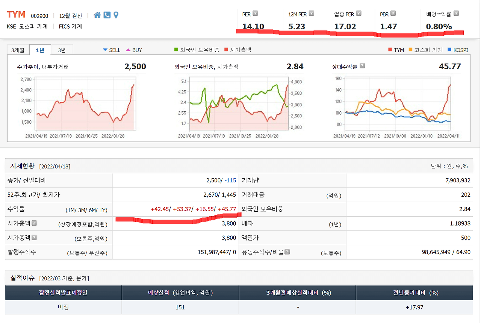Image resolution: width=481 pixels, height=323 pixels.
Task: Open help icon for 유동주식수/비율
Action: tap(287, 252)
